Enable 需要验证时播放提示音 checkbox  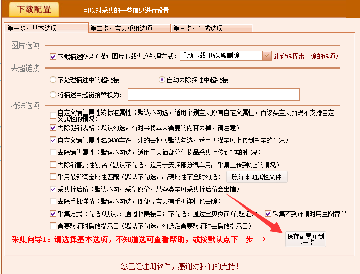[x=53, y=226]
